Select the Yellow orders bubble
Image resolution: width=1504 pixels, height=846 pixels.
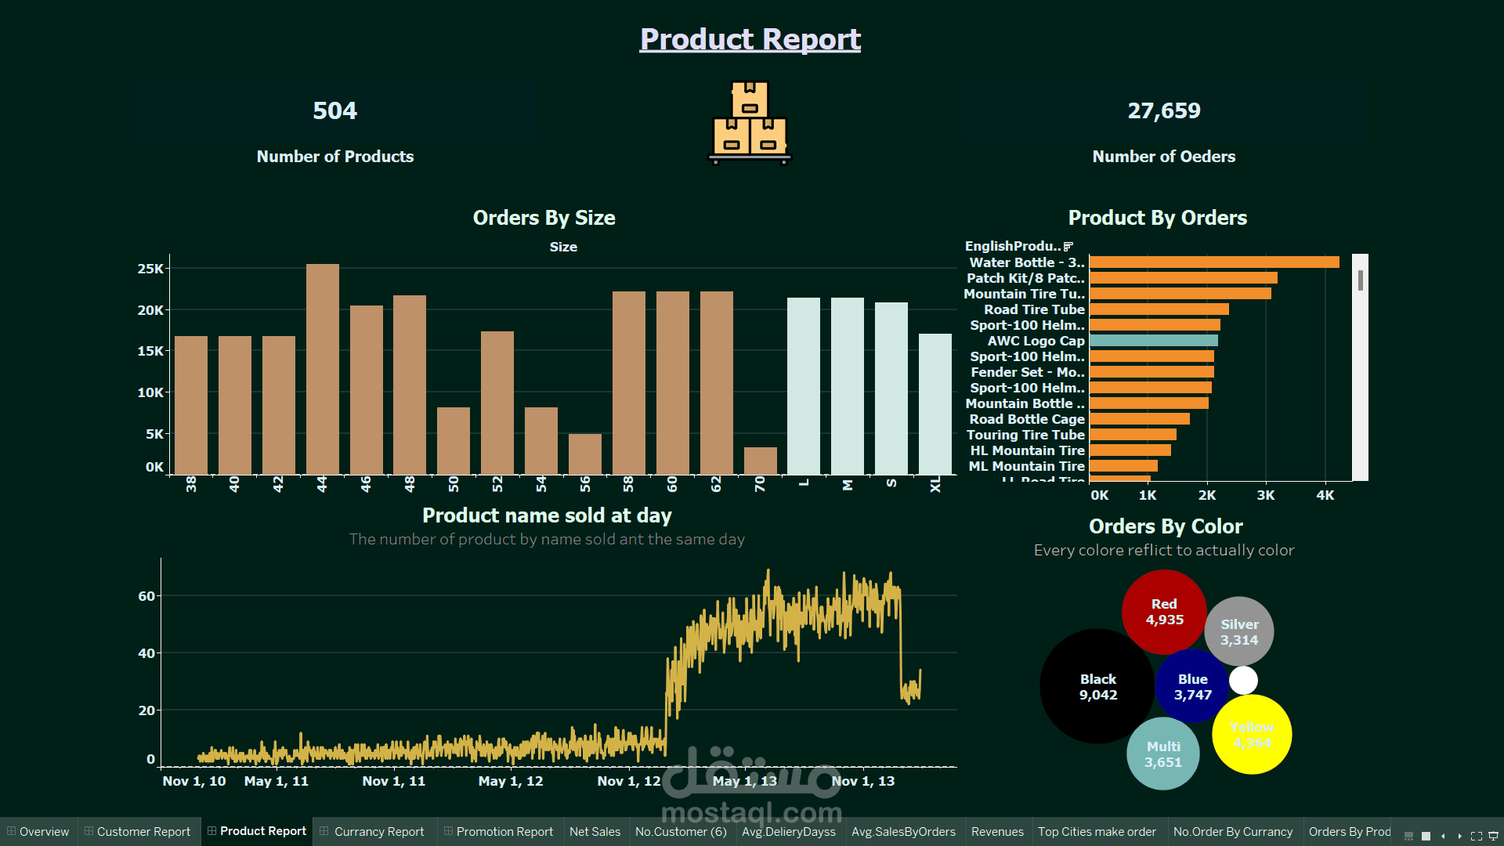tap(1252, 735)
